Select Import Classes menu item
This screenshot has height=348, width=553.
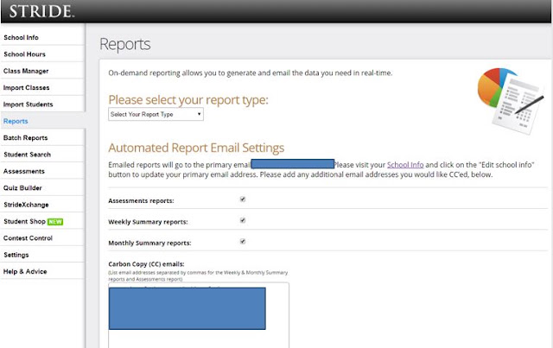pyautogui.click(x=27, y=88)
